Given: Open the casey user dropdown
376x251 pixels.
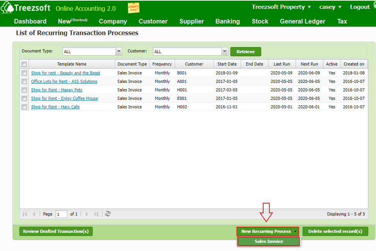Looking at the screenshot, I should click(x=330, y=7).
